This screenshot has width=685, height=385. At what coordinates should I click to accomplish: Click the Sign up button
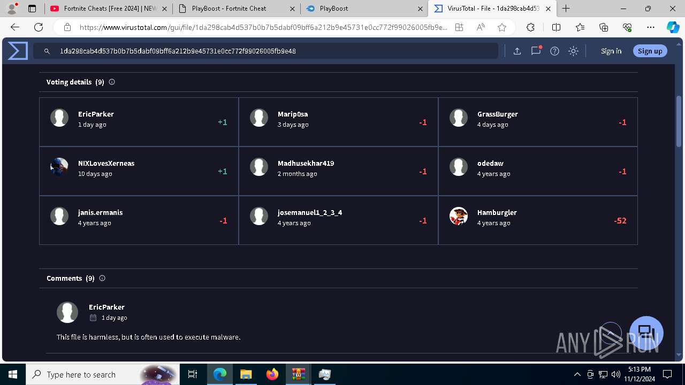click(x=650, y=51)
